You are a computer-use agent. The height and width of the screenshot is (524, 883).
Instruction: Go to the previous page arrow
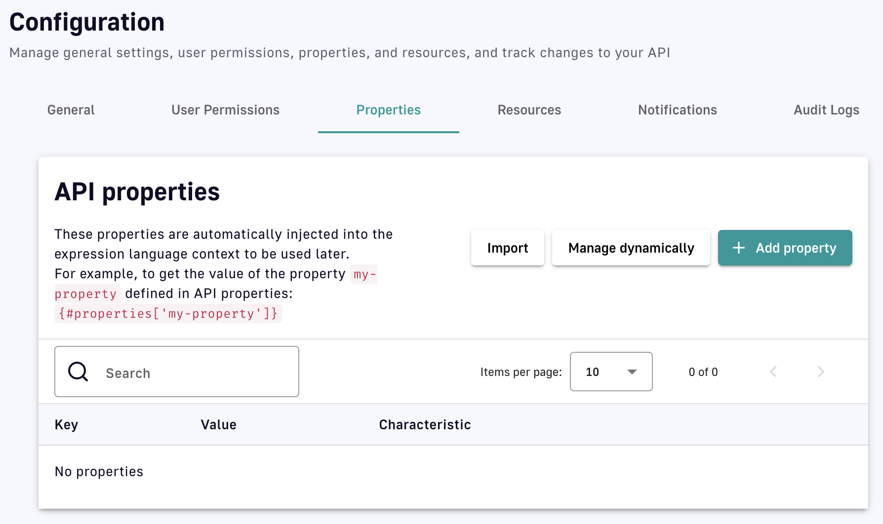click(x=773, y=372)
